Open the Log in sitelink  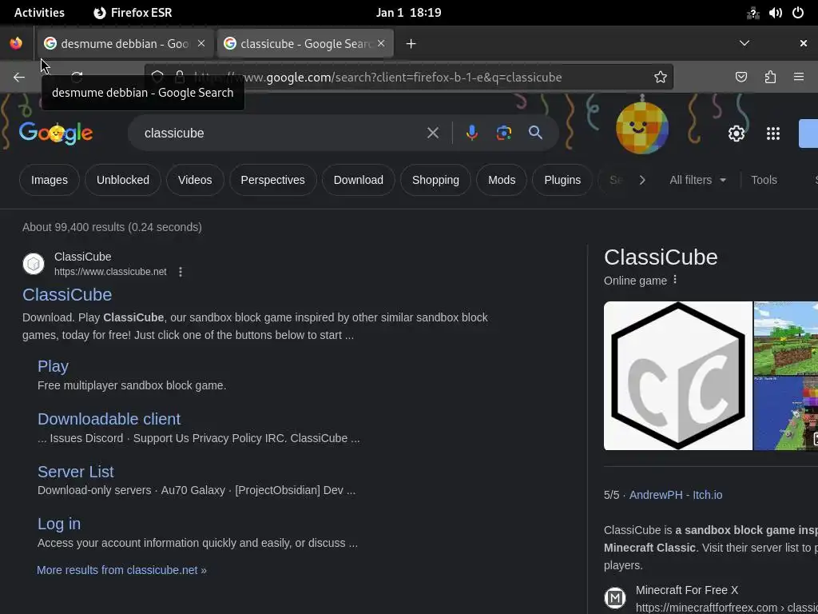[59, 524]
